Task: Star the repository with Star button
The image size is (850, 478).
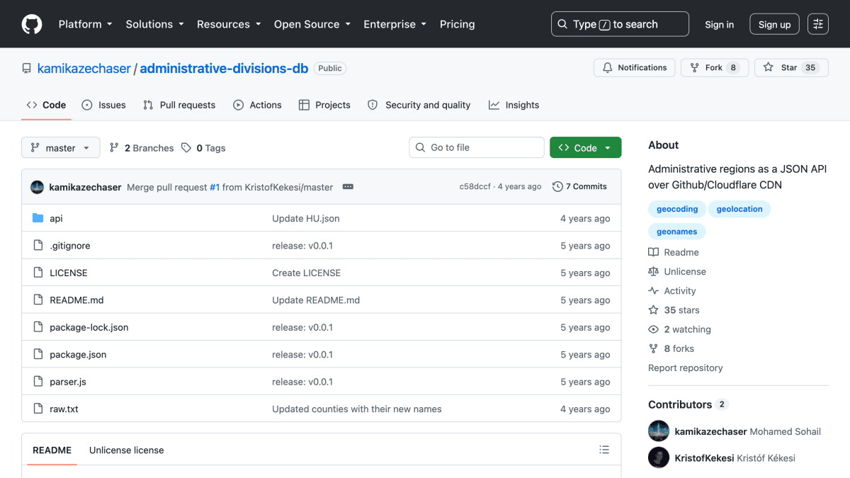Action: coord(791,68)
